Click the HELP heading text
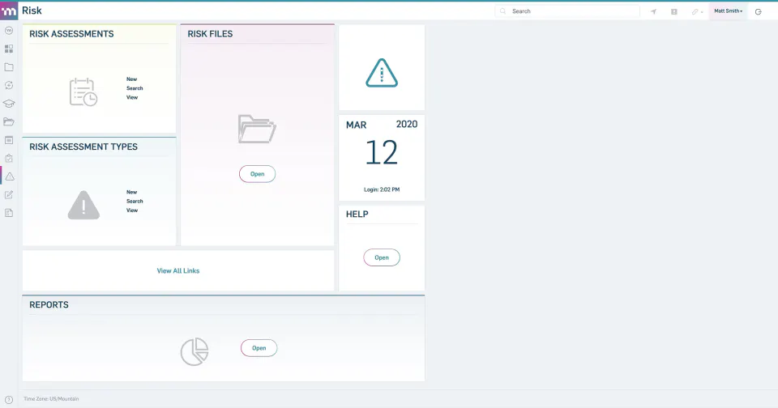 point(357,215)
